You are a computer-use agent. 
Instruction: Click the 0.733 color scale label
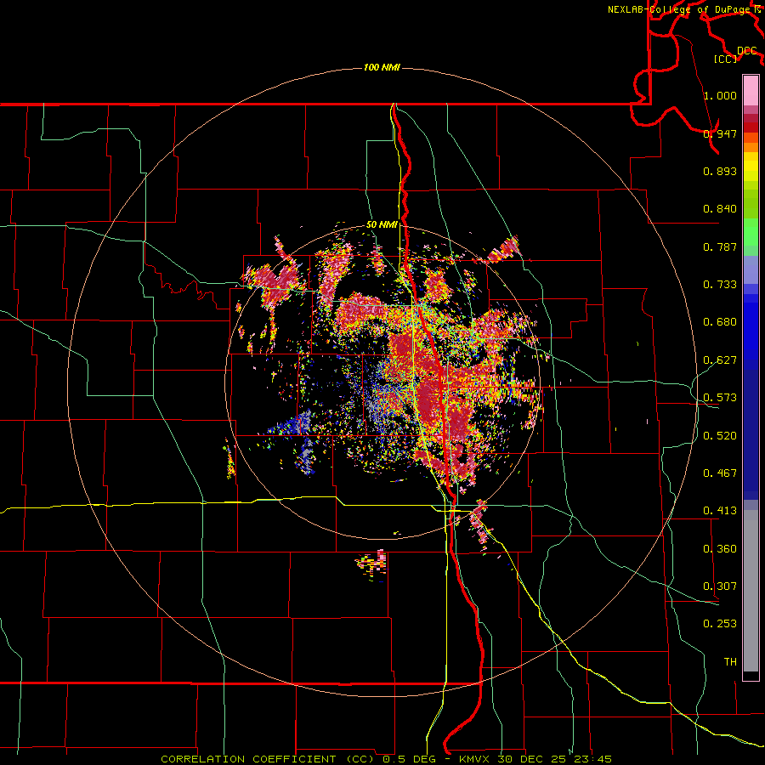(720, 285)
